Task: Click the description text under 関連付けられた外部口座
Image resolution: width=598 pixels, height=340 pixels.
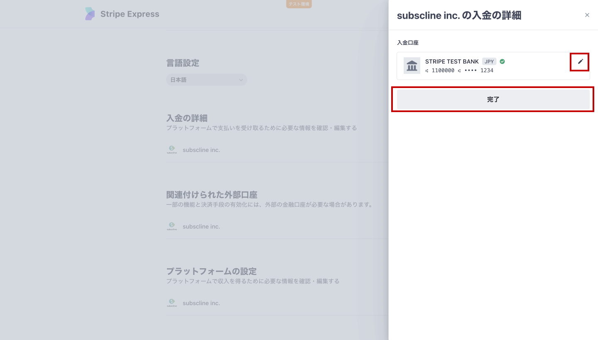Action: (x=270, y=205)
